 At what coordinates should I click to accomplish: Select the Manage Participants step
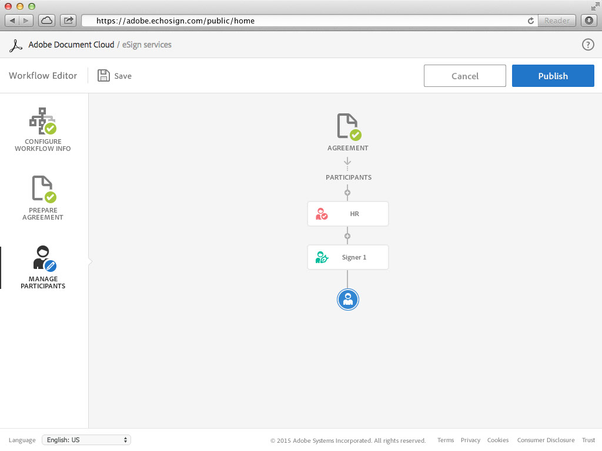(x=43, y=267)
